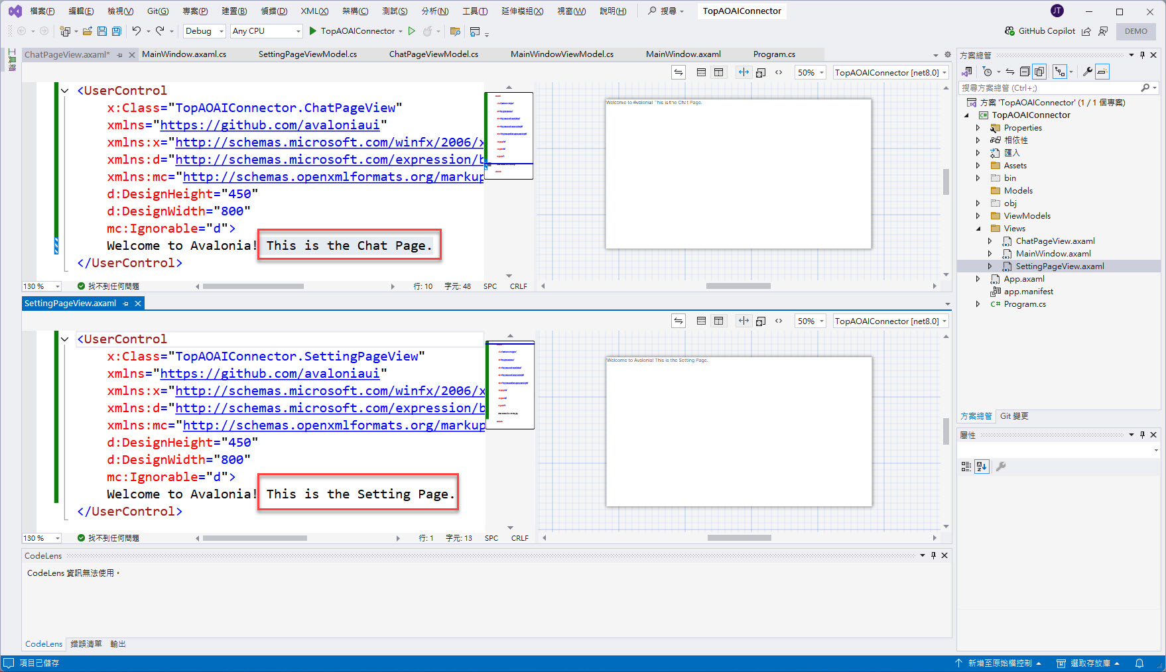Expand the ViewModels folder
Image resolution: width=1166 pixels, height=672 pixels.
click(x=978, y=216)
